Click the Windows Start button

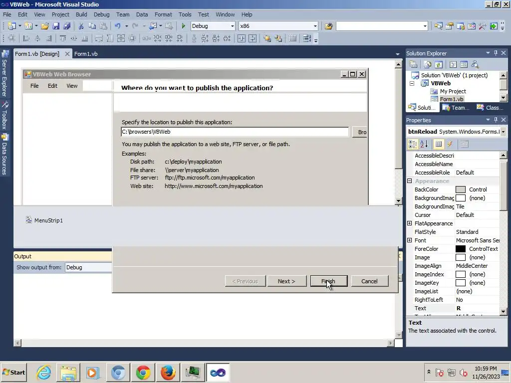(13, 372)
